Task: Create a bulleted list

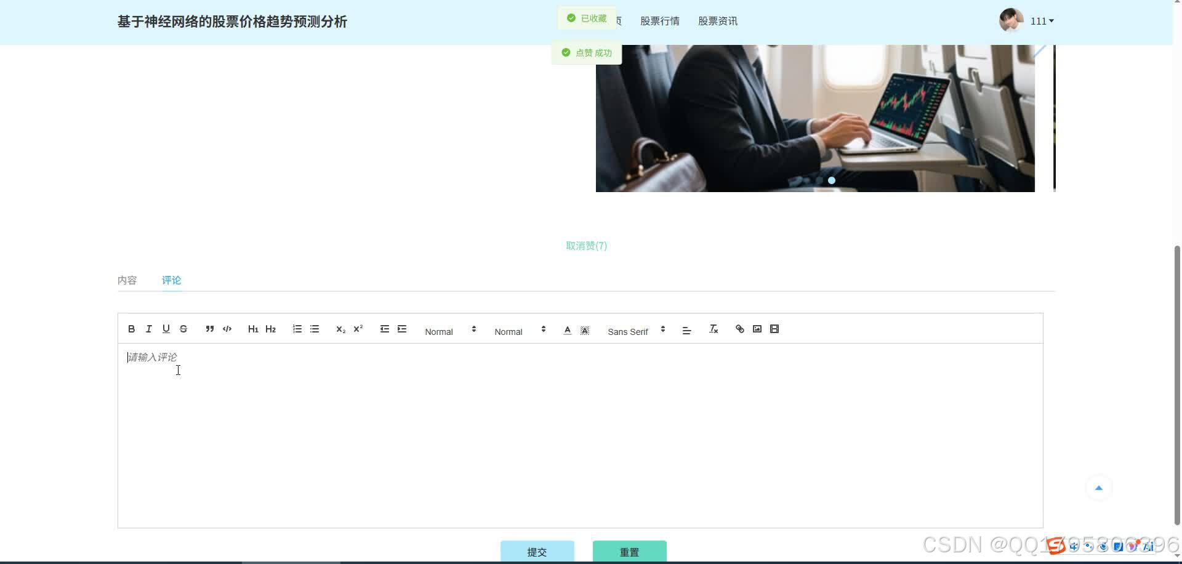Action: [315, 329]
